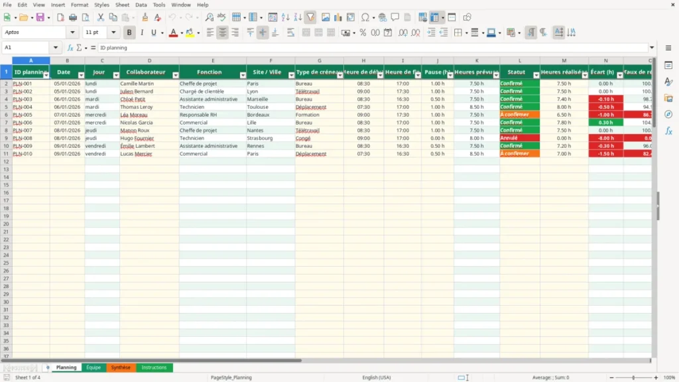The width and height of the screenshot is (679, 382).
Task: Insert special character with the Omega icon
Action: 365,17
